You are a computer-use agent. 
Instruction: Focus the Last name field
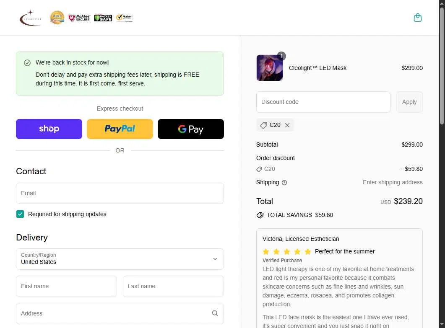(173, 287)
